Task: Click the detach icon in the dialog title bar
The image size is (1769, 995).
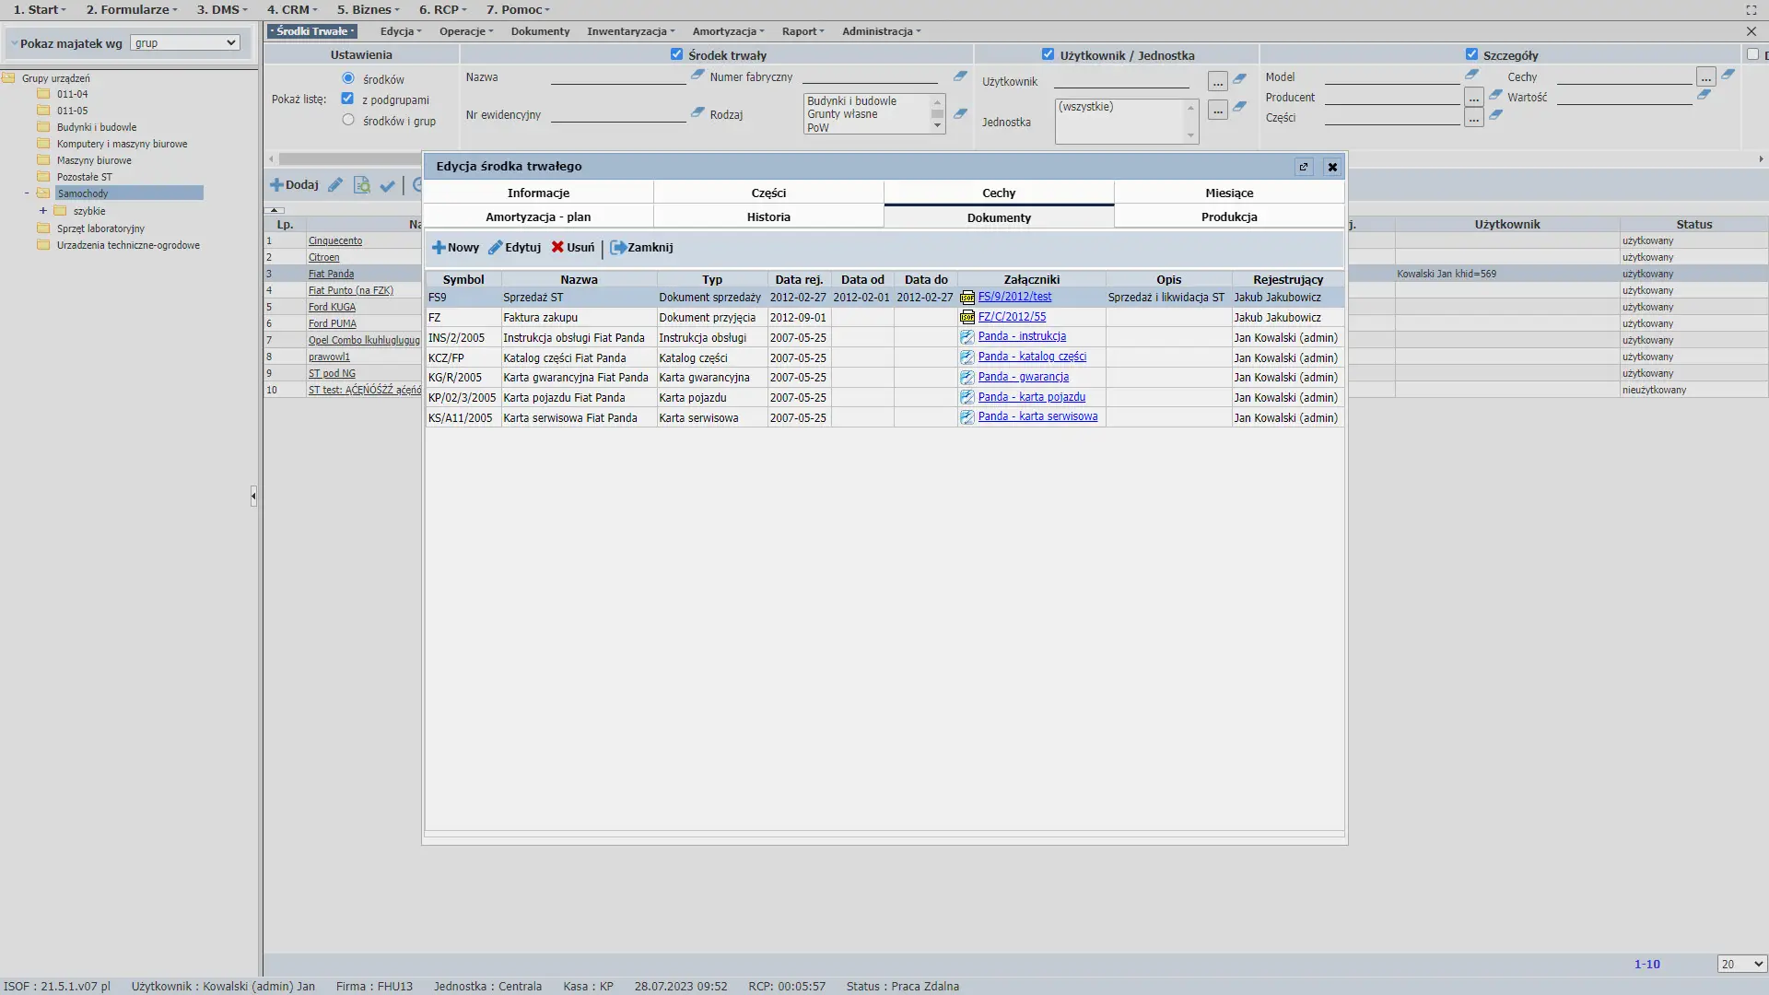Action: [x=1303, y=167]
